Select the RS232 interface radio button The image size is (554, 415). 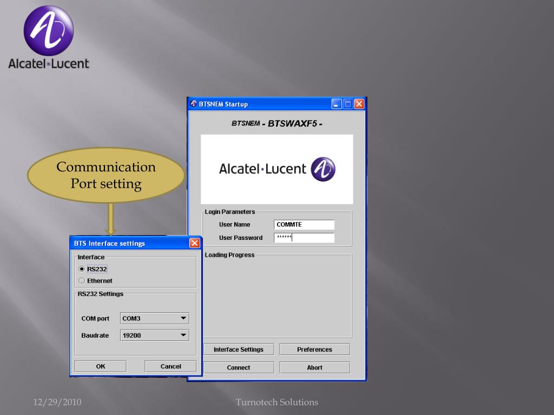tap(82, 269)
